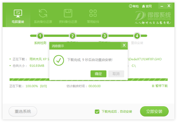This screenshot has width=177, height=122.
Task: Click step 3 circle marker
Action: (105, 36)
